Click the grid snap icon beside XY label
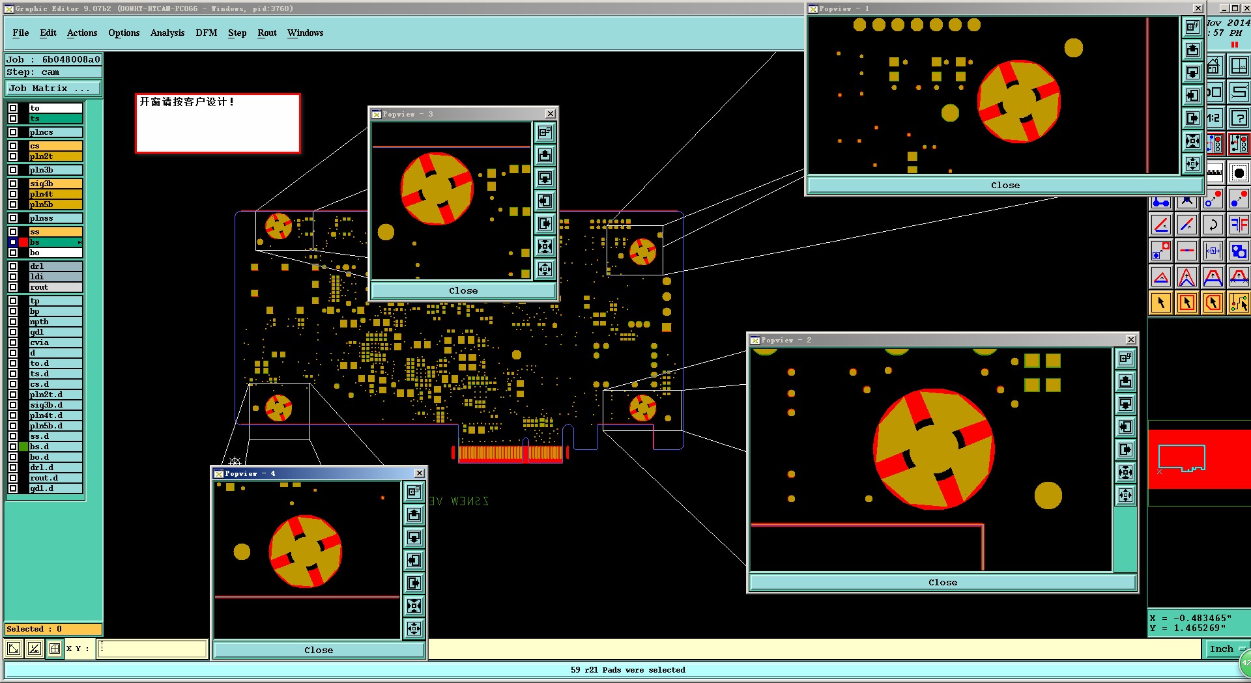This screenshot has height=683, width=1251. pos(55,648)
